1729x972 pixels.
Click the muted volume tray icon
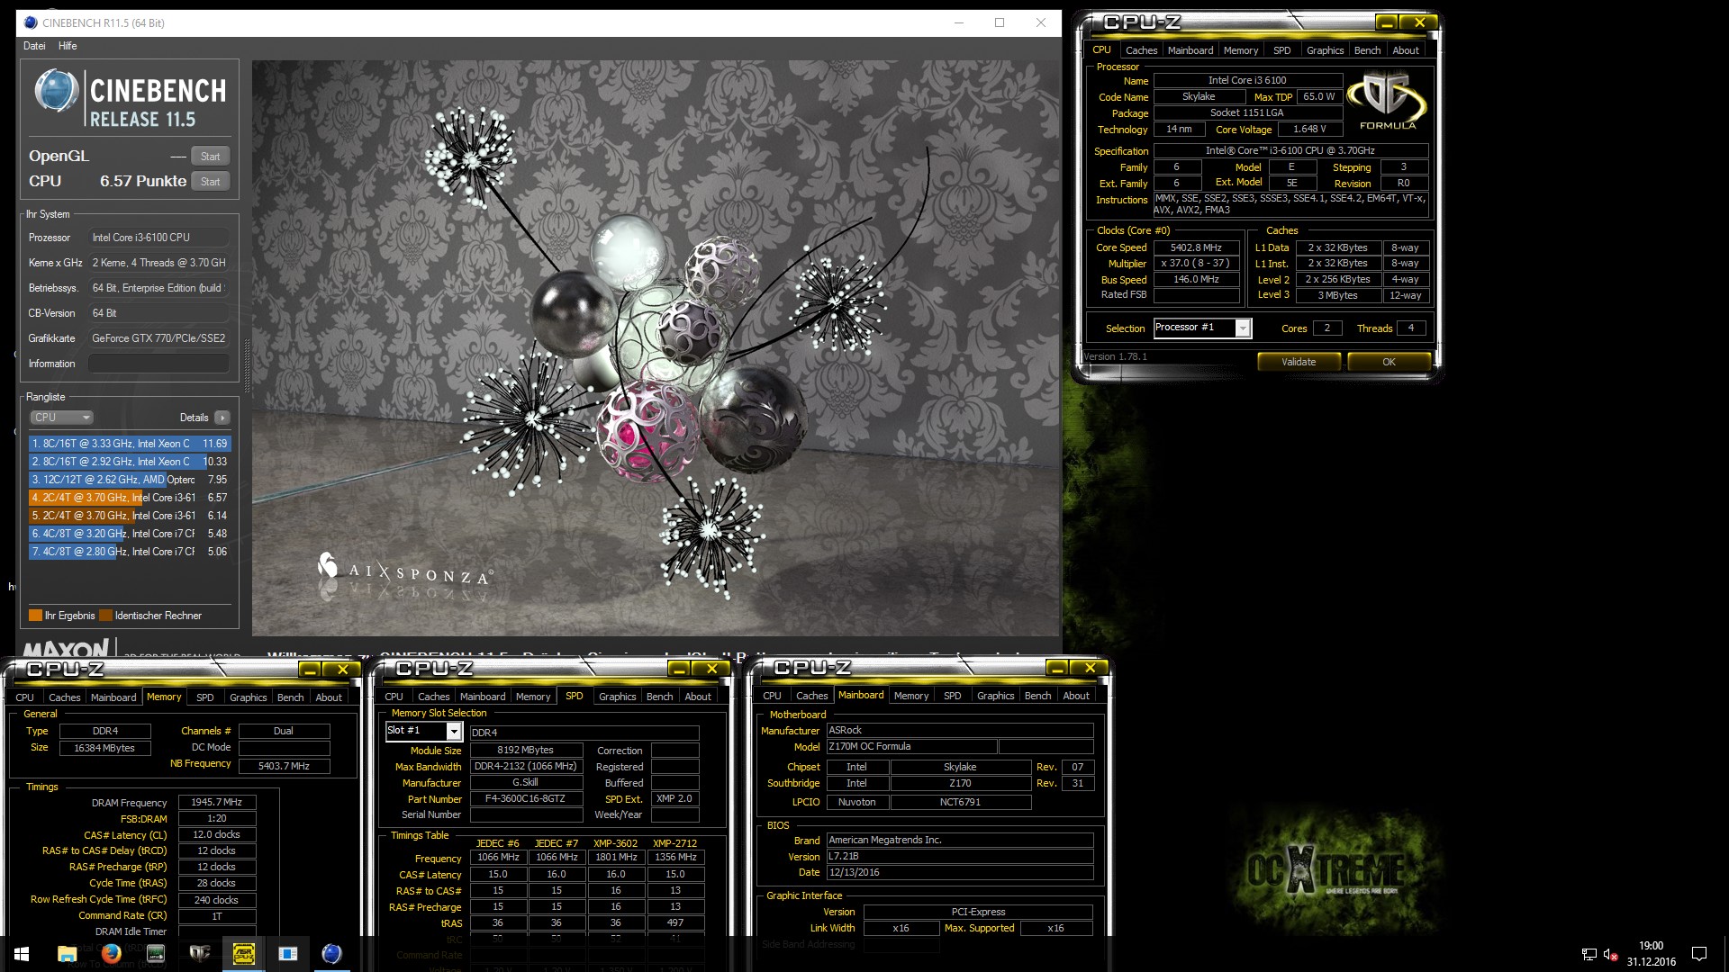(1611, 954)
